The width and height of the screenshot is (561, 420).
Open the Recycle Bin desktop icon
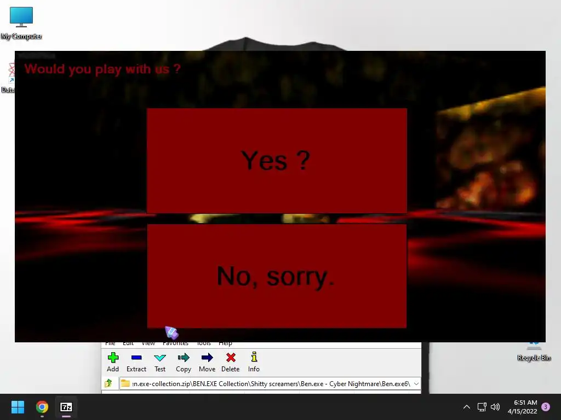pyautogui.click(x=534, y=352)
